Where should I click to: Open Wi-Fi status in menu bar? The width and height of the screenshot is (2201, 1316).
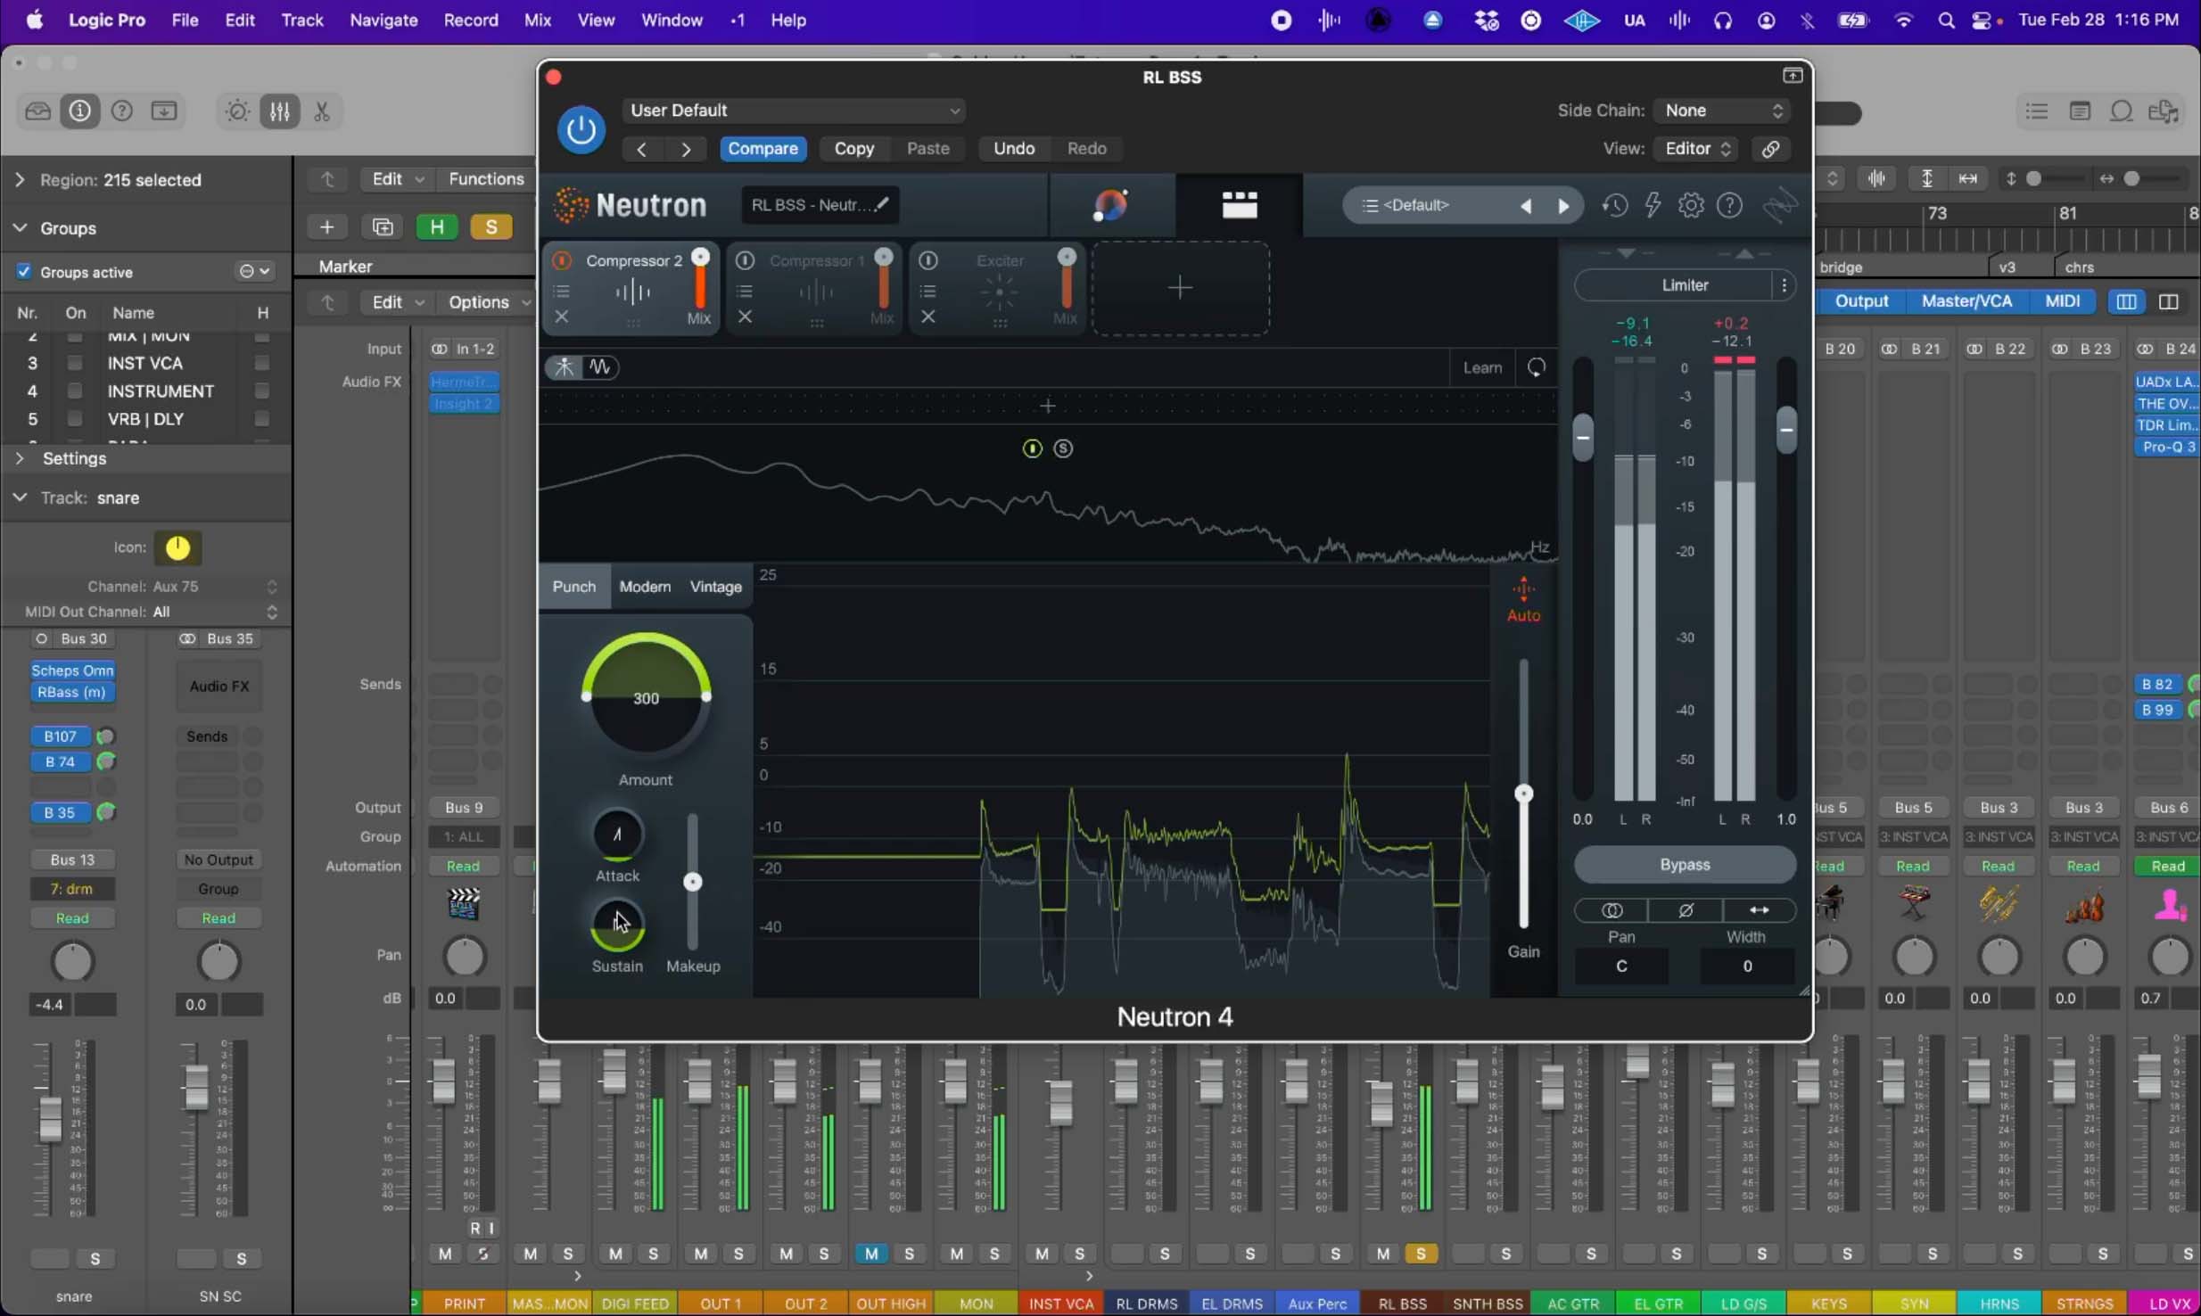[1903, 20]
